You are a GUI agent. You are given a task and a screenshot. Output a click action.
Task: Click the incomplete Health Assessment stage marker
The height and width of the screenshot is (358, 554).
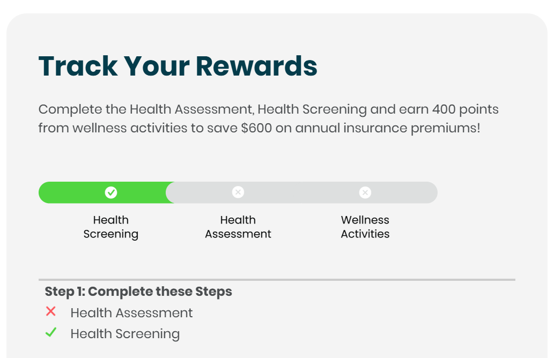[x=238, y=192]
